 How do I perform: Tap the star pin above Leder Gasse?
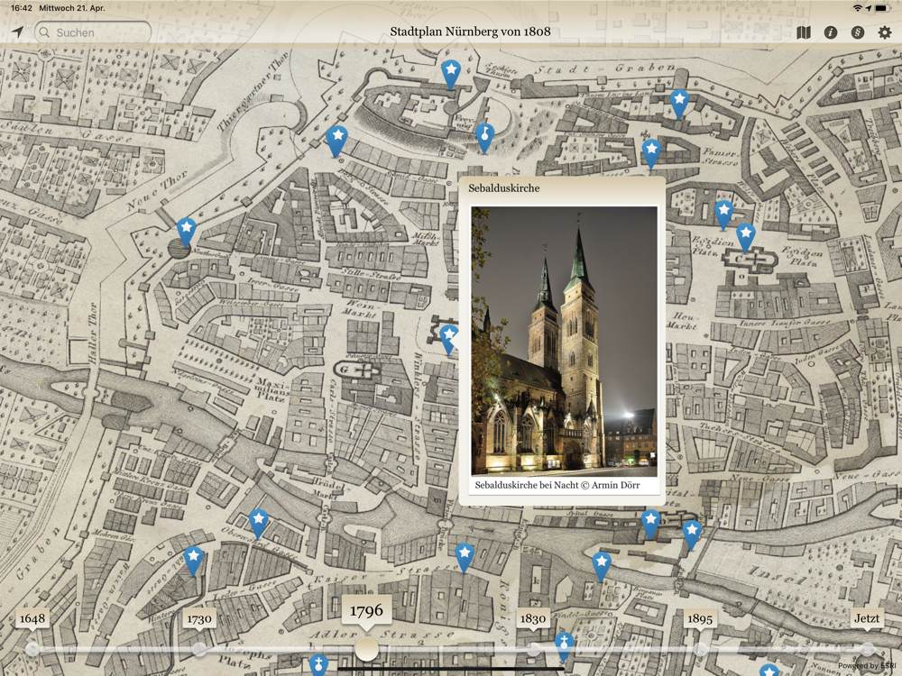coord(193,560)
